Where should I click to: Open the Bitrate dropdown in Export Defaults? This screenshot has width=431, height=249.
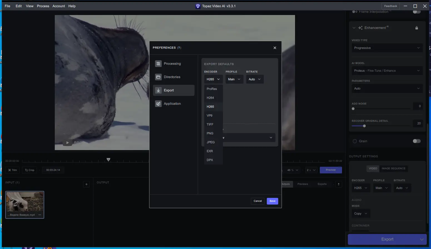pos(255,79)
